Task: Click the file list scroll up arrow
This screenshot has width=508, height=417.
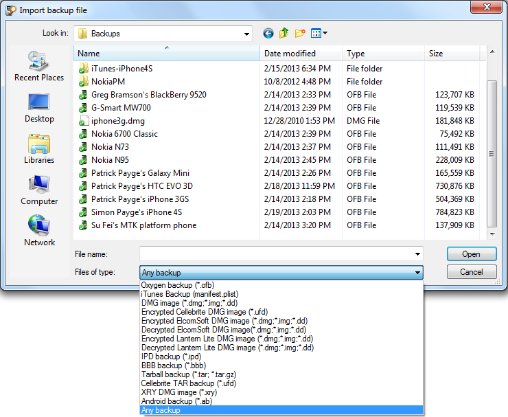Action: [x=492, y=52]
